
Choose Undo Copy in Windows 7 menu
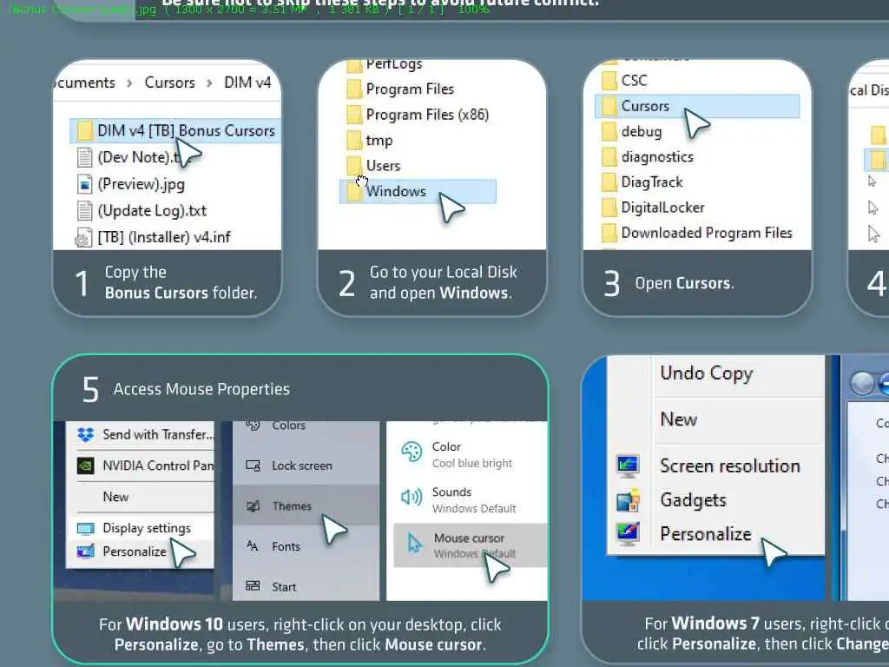[707, 373]
